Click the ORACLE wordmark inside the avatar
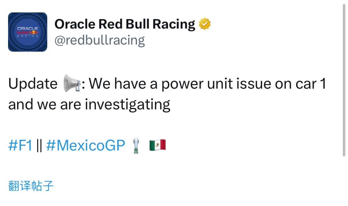Screen dimensions: 348x206 click(27, 28)
